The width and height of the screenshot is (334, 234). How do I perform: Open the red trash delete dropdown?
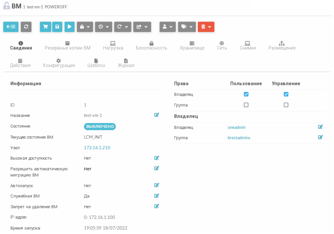(206, 27)
